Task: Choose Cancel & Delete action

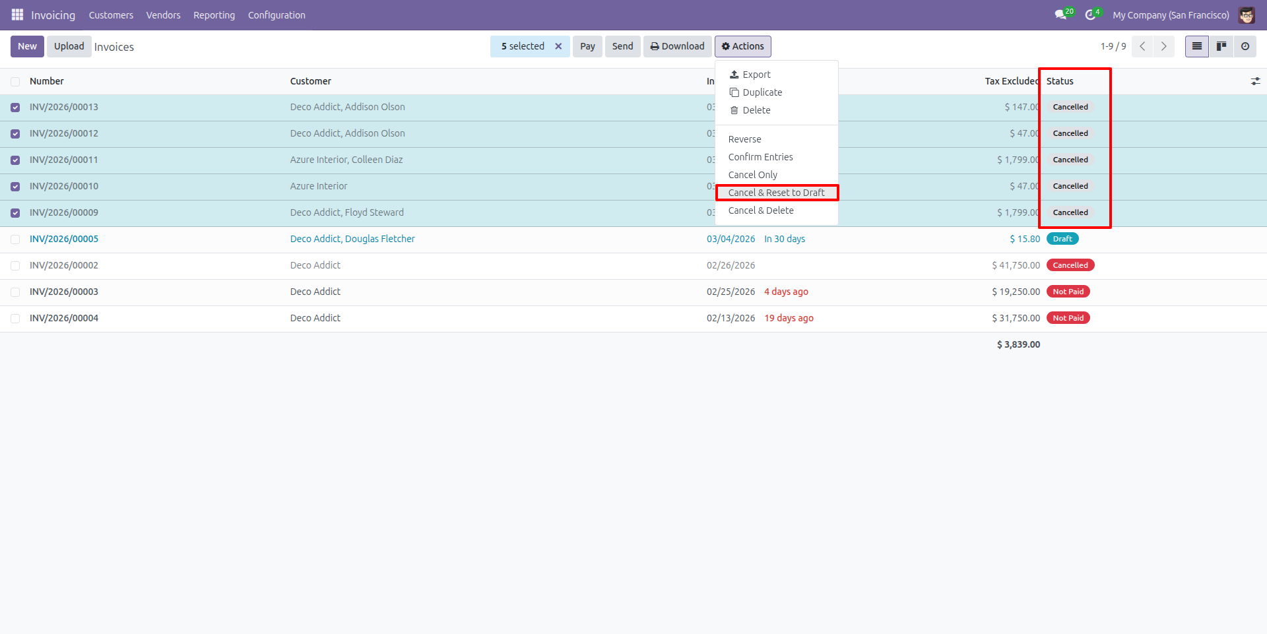Action: [777, 210]
